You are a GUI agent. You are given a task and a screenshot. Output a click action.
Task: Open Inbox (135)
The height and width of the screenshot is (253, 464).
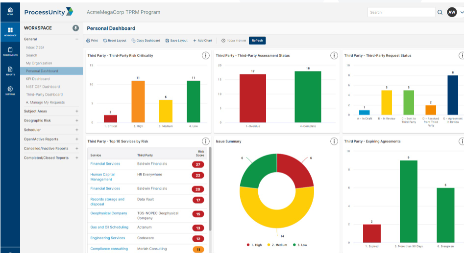[x=35, y=47]
